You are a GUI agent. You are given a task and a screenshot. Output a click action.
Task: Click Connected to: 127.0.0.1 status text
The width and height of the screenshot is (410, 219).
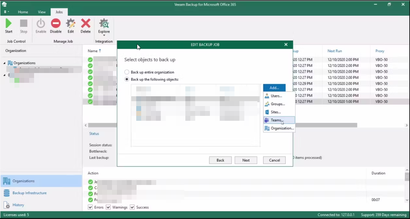336,215
